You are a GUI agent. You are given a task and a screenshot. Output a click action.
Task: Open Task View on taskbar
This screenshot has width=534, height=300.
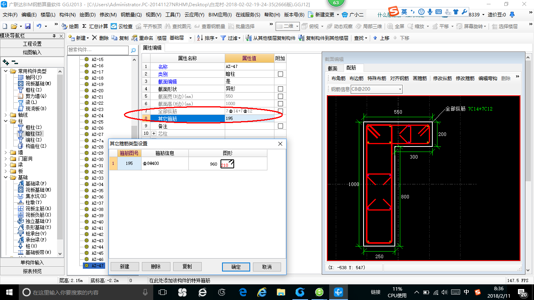tap(162, 292)
